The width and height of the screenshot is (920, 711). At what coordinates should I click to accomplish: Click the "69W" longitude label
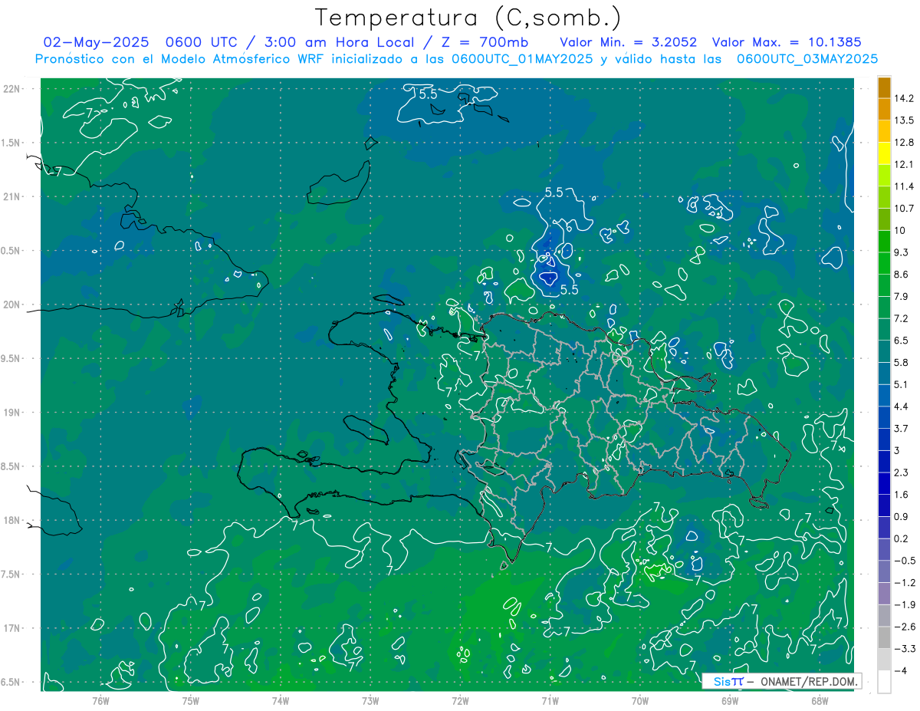coord(729,700)
